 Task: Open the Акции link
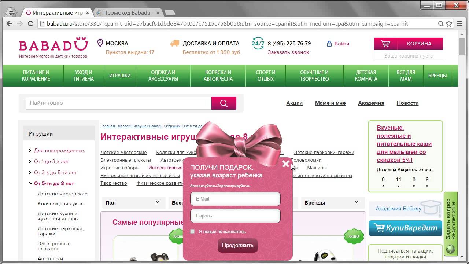294,103
